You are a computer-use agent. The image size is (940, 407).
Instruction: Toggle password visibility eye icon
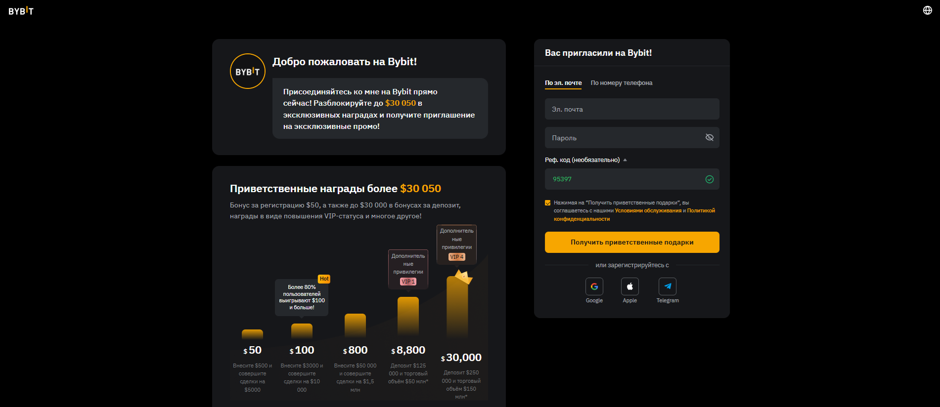(709, 137)
